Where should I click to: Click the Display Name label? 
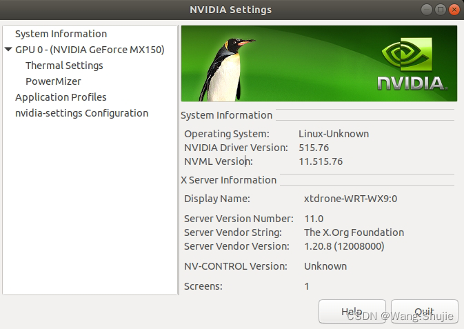pyautogui.click(x=217, y=199)
